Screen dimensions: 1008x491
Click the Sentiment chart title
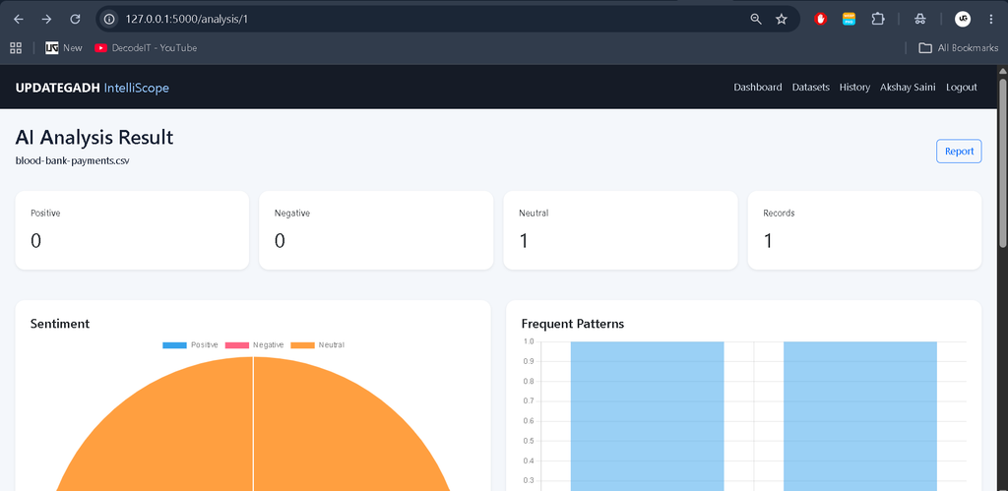(60, 324)
